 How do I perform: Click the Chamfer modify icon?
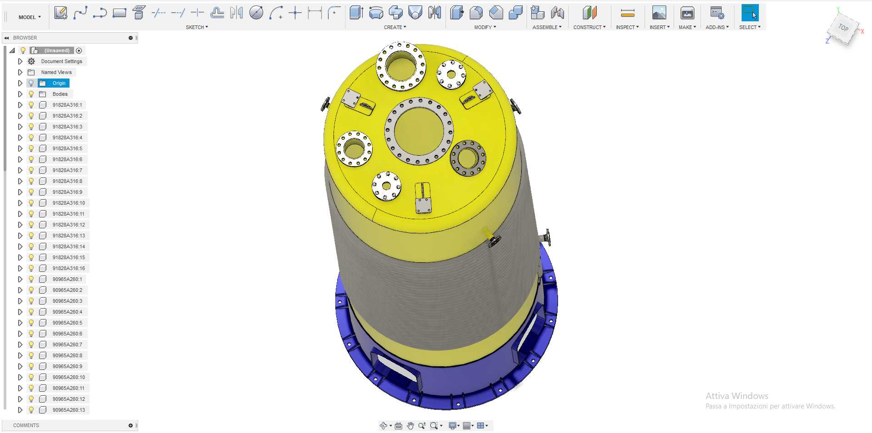(x=496, y=13)
